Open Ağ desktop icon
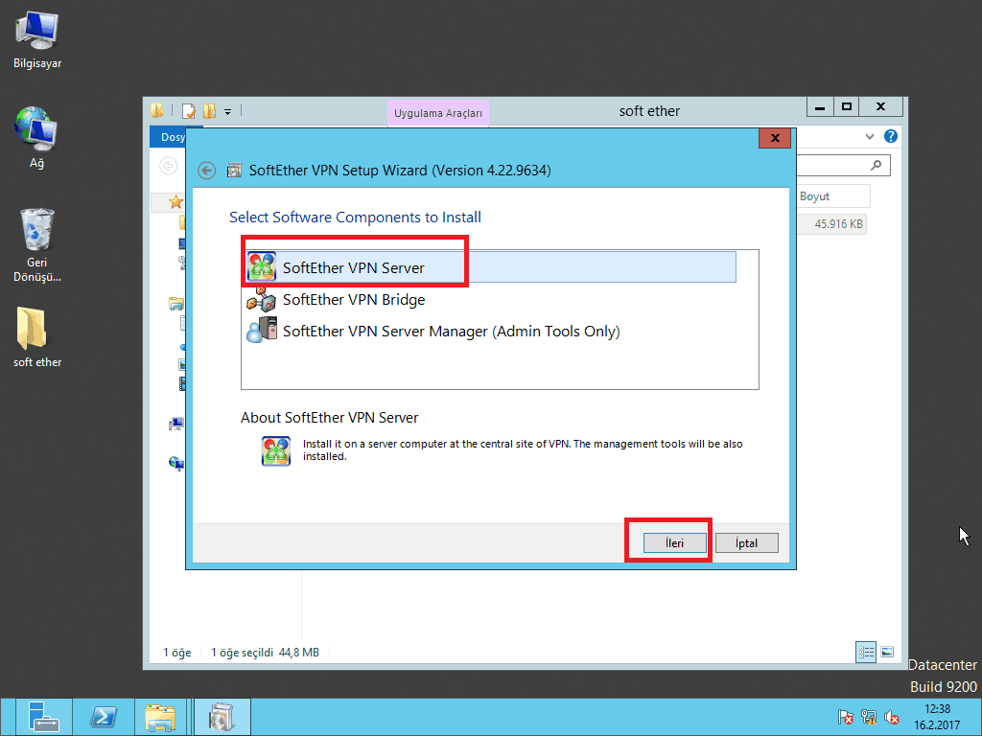Viewport: 982px width, 736px height. pos(37,138)
